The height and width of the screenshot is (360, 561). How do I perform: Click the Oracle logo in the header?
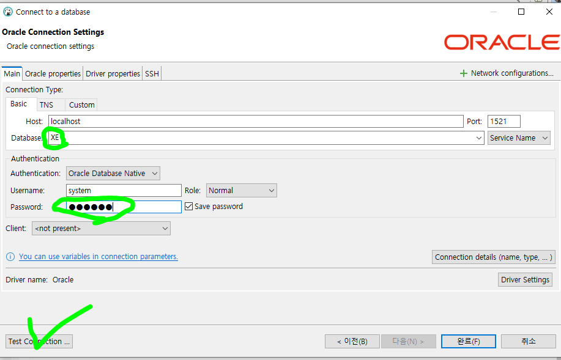click(x=502, y=42)
